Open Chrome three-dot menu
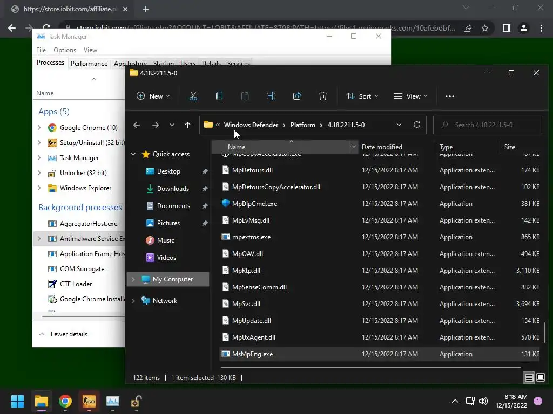Screen dimensions: 553x414 (541, 28)
